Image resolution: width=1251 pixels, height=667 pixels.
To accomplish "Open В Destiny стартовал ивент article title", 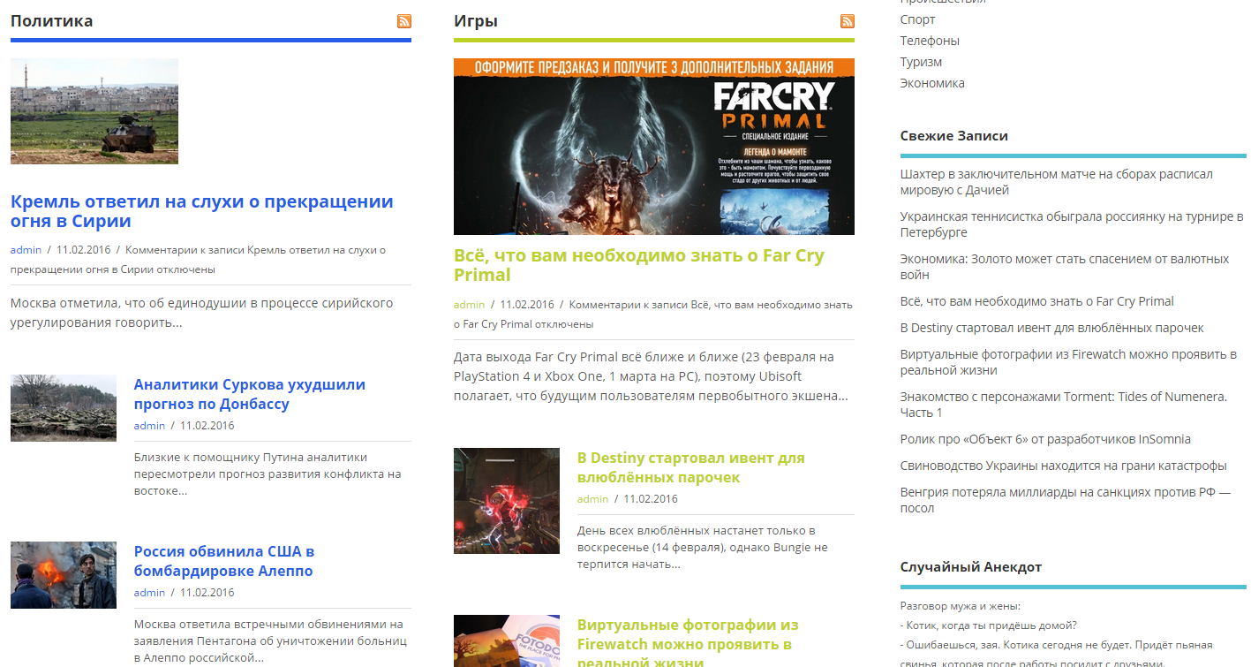I will [x=691, y=467].
